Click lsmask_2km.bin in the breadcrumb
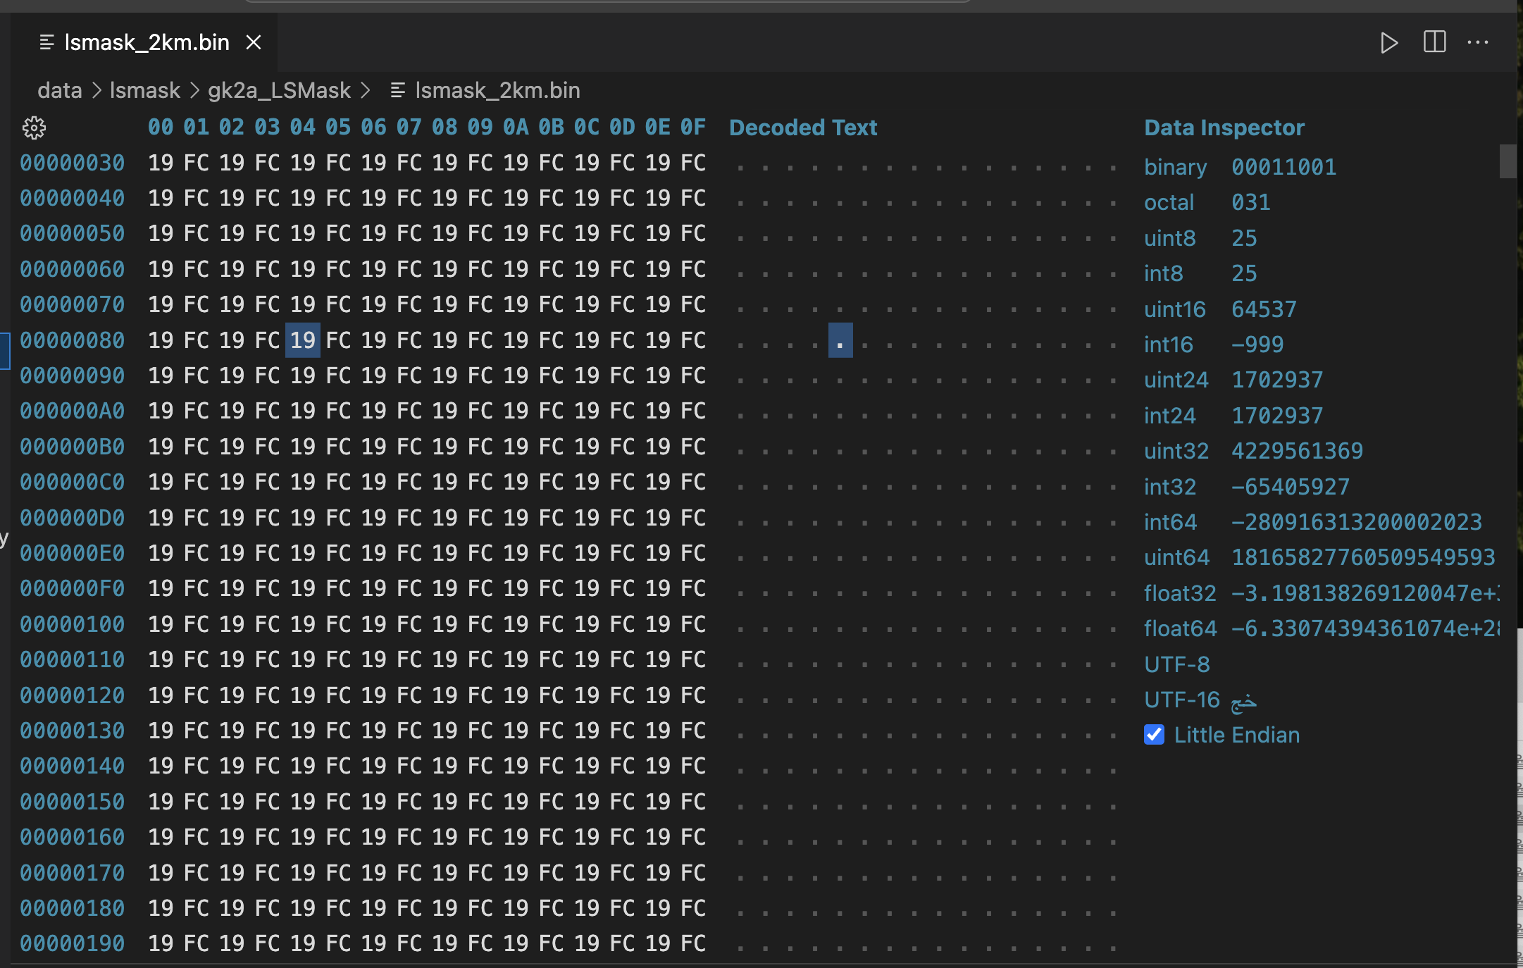The height and width of the screenshot is (968, 1523). point(497,91)
